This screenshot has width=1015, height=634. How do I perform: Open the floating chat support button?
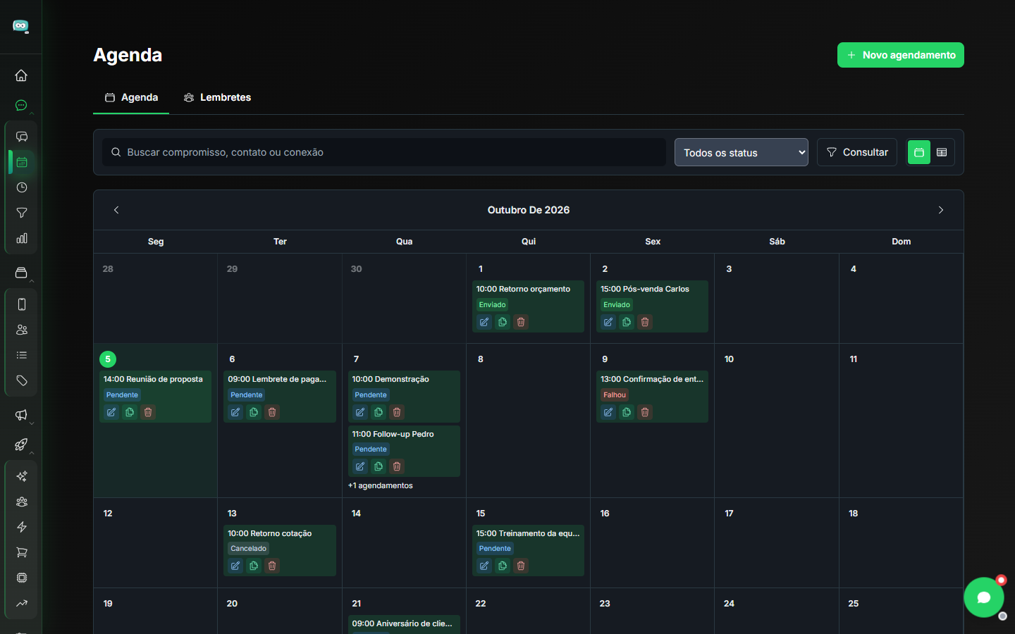pos(984,597)
